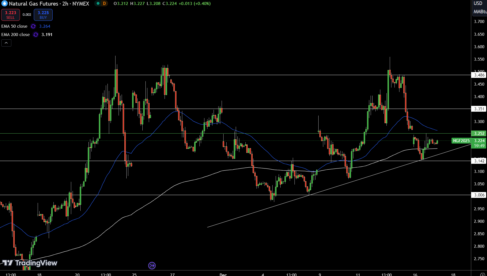
Task: Click the open price O3.212 value
Action: point(121,4)
